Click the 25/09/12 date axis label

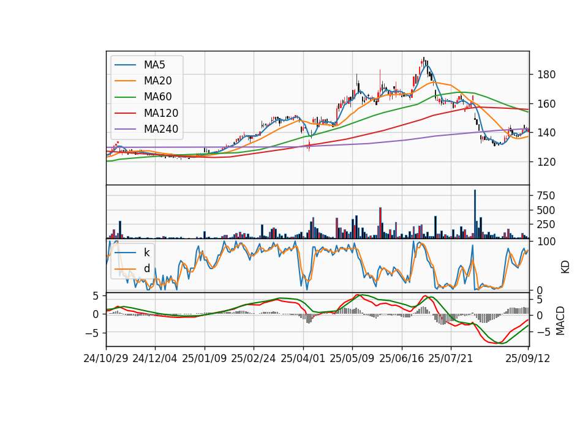point(528,358)
